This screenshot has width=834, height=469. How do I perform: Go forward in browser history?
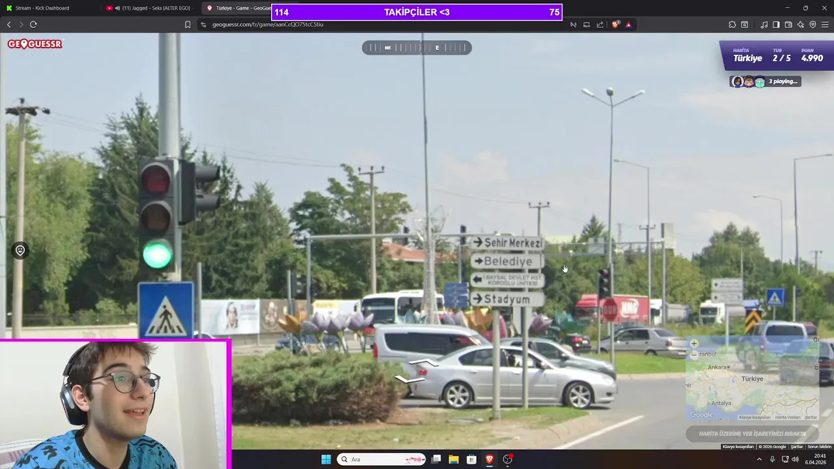pyautogui.click(x=21, y=24)
